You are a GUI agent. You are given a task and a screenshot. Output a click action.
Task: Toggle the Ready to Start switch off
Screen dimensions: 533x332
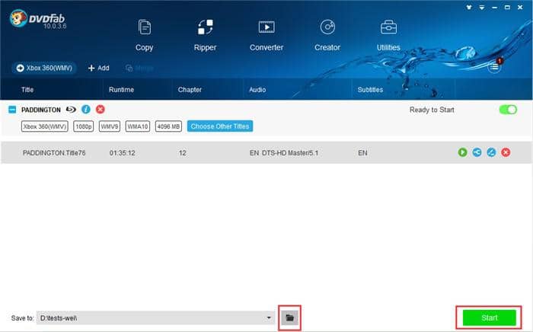tap(508, 110)
